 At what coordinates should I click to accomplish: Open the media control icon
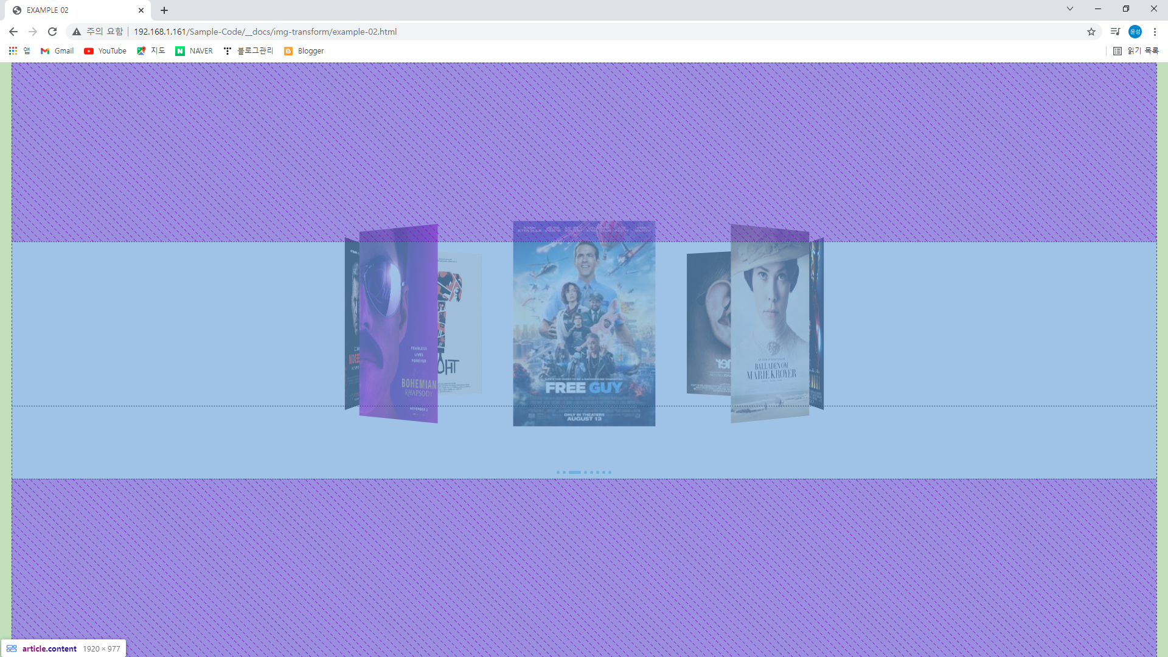point(1115,32)
